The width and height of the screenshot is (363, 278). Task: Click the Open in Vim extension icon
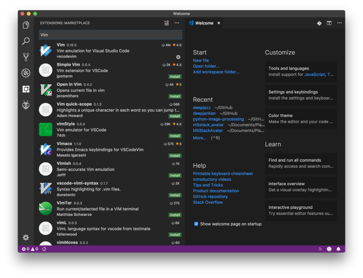point(46,90)
